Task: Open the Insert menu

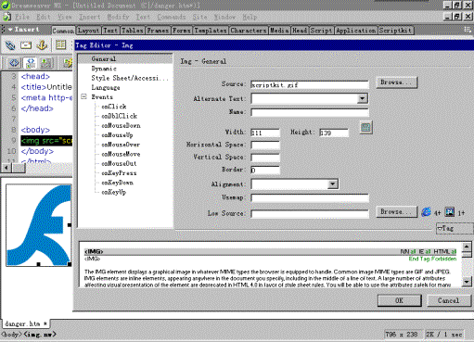Action: coord(90,17)
